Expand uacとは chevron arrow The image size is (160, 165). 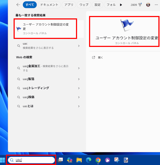[79, 106]
